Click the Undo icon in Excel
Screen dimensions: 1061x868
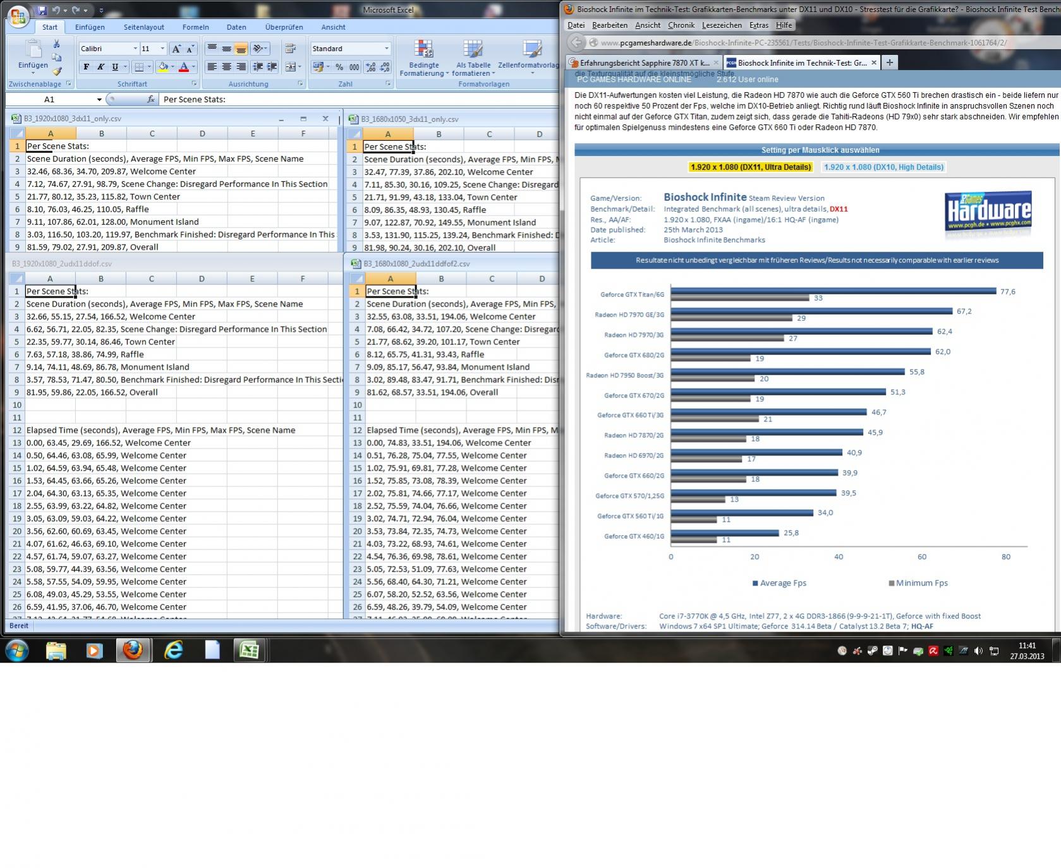(56, 10)
